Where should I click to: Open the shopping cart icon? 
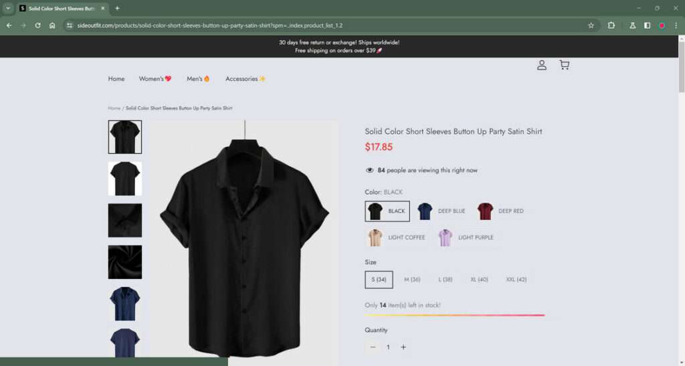(x=564, y=65)
